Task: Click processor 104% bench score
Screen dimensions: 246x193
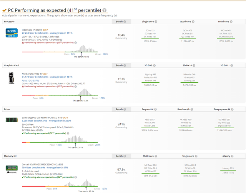Action: (x=121, y=35)
